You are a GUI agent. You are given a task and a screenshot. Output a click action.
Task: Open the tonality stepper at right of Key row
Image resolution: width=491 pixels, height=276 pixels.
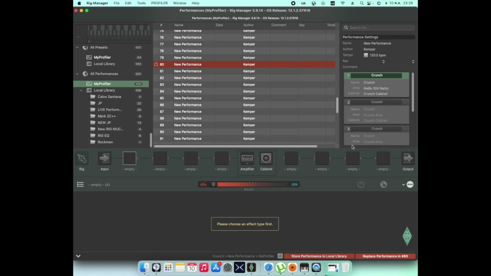pyautogui.click(x=413, y=61)
